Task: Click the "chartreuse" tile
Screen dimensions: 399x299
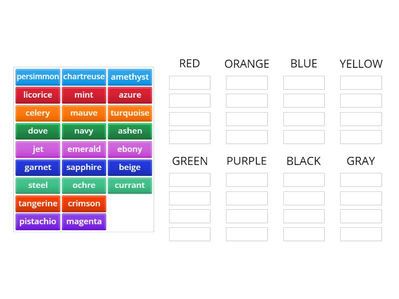Action: (84, 77)
